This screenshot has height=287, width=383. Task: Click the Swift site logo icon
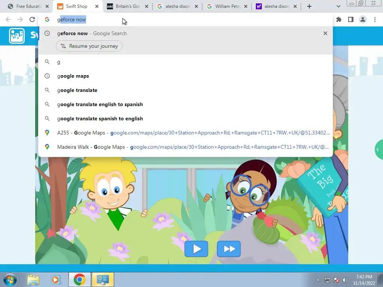click(17, 36)
